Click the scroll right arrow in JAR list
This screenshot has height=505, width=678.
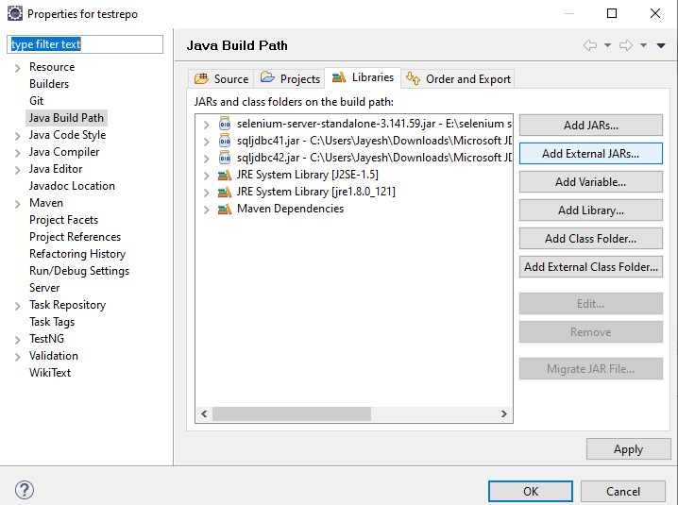click(x=503, y=413)
